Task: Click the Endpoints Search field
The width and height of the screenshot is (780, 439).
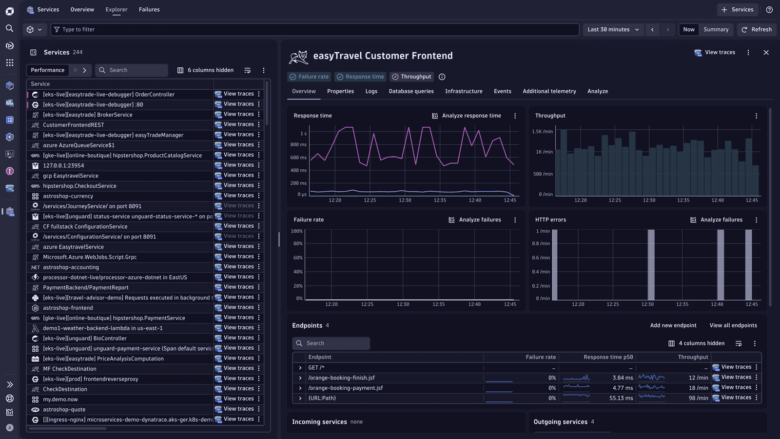Action: point(331,343)
